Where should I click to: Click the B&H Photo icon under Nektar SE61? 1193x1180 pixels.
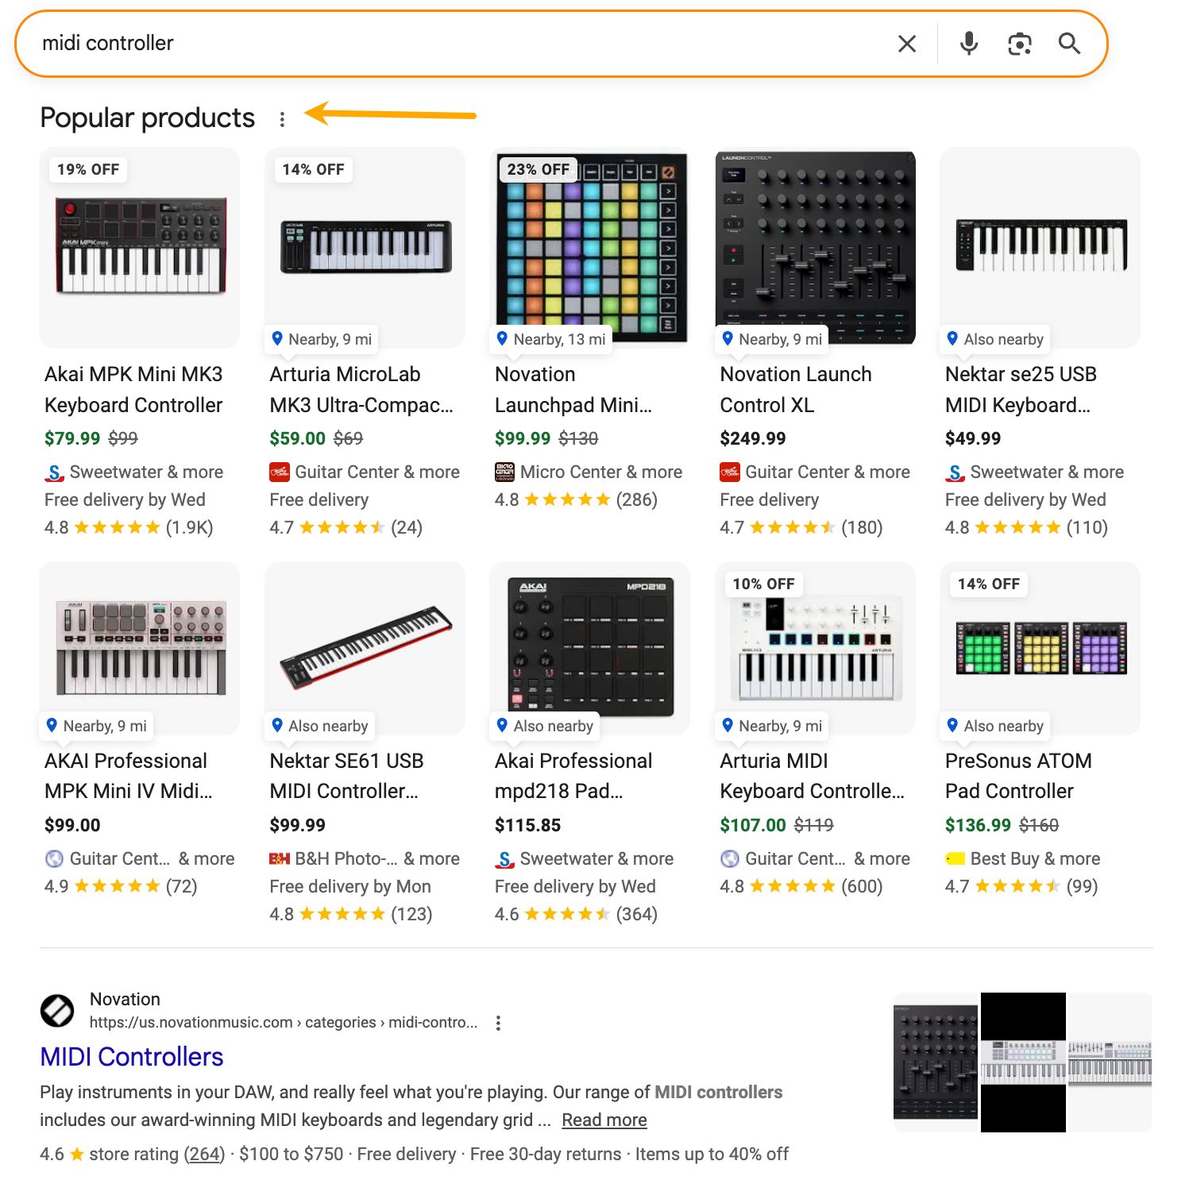279,858
